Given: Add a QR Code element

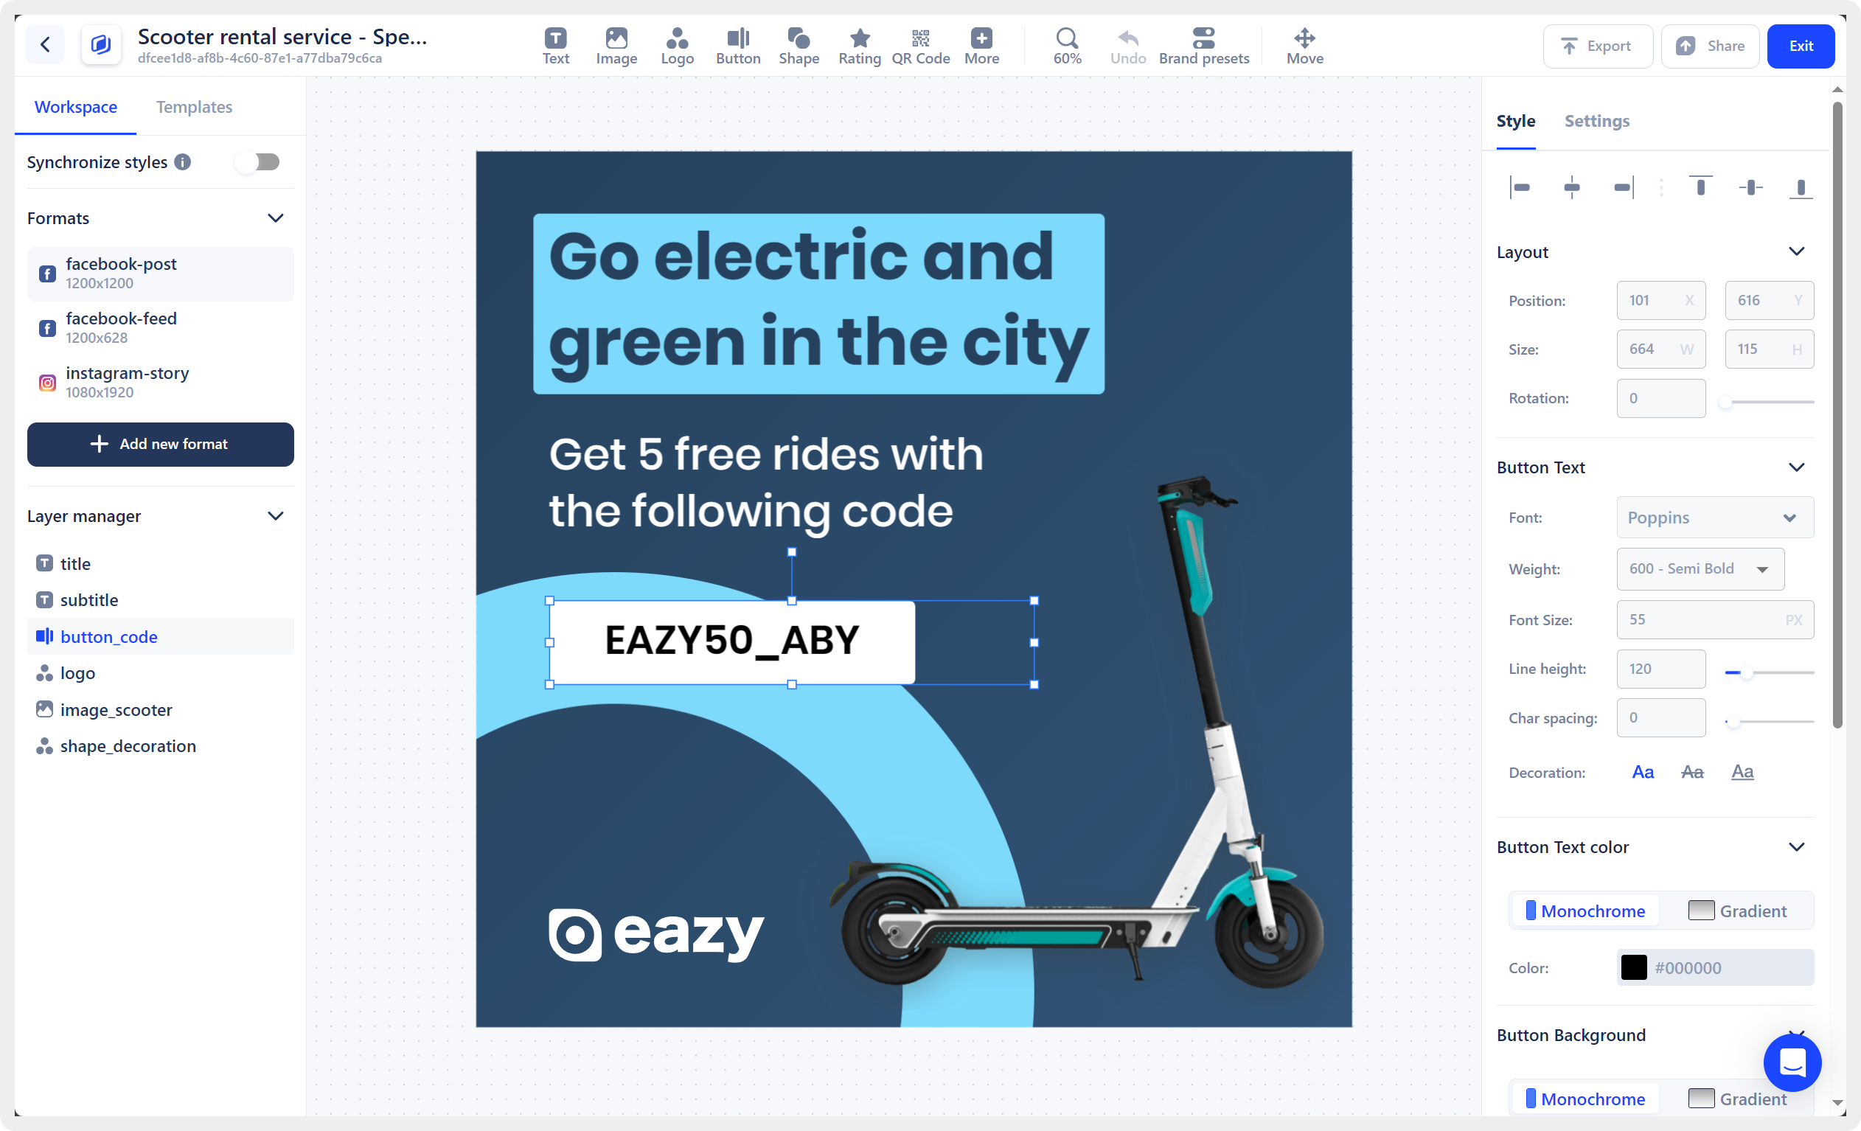Looking at the screenshot, I should point(920,46).
